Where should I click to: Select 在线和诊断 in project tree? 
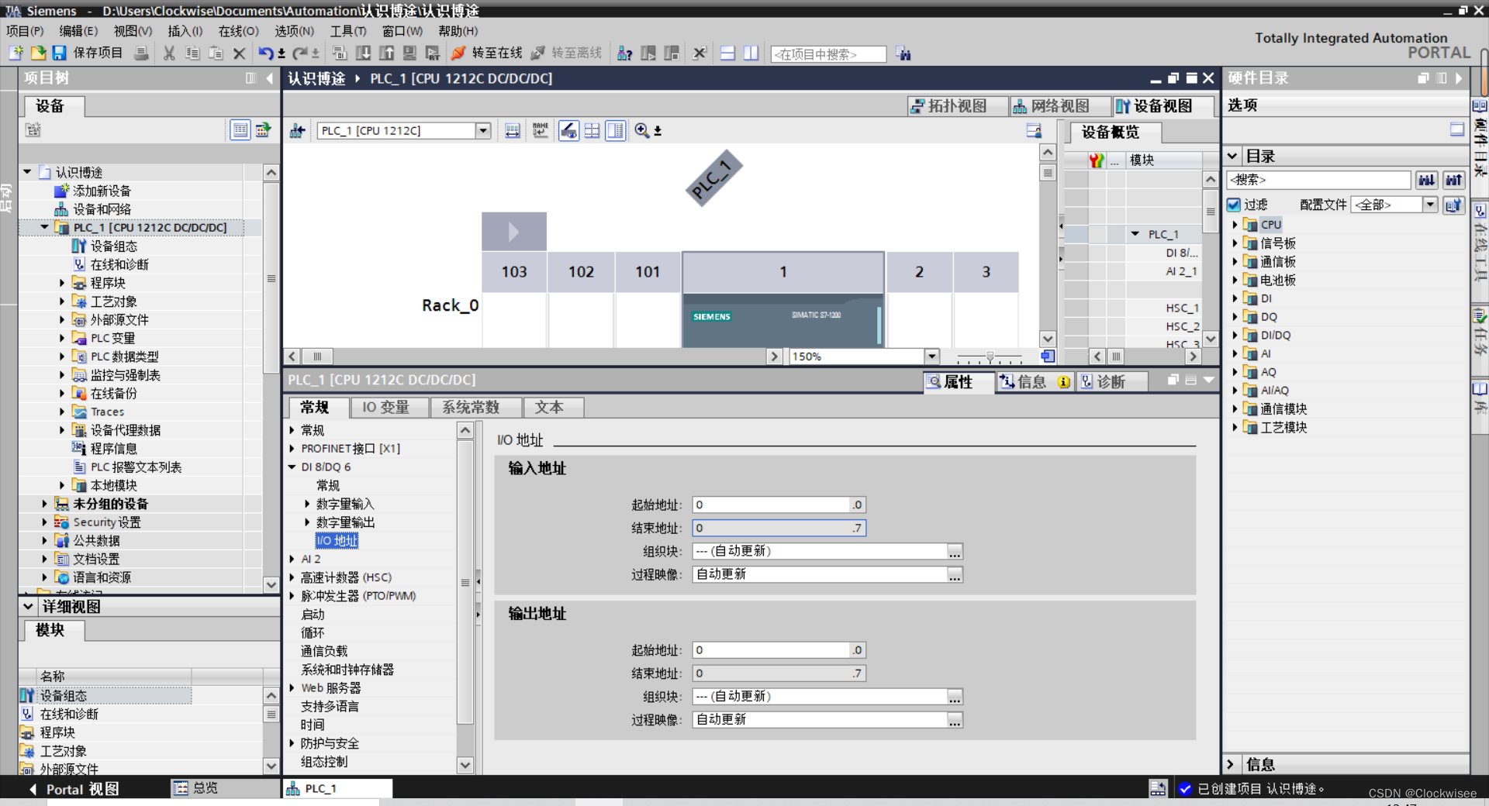coord(119,264)
